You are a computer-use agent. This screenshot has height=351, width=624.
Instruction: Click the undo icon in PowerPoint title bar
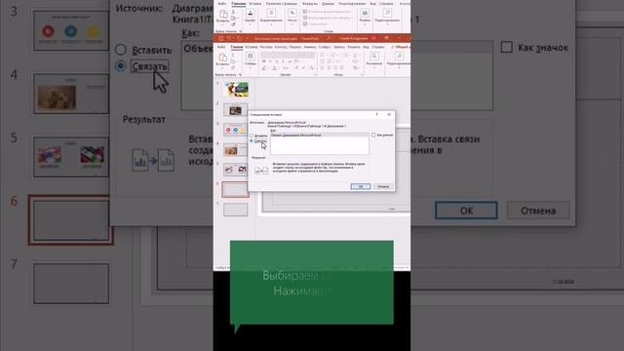pos(229,38)
